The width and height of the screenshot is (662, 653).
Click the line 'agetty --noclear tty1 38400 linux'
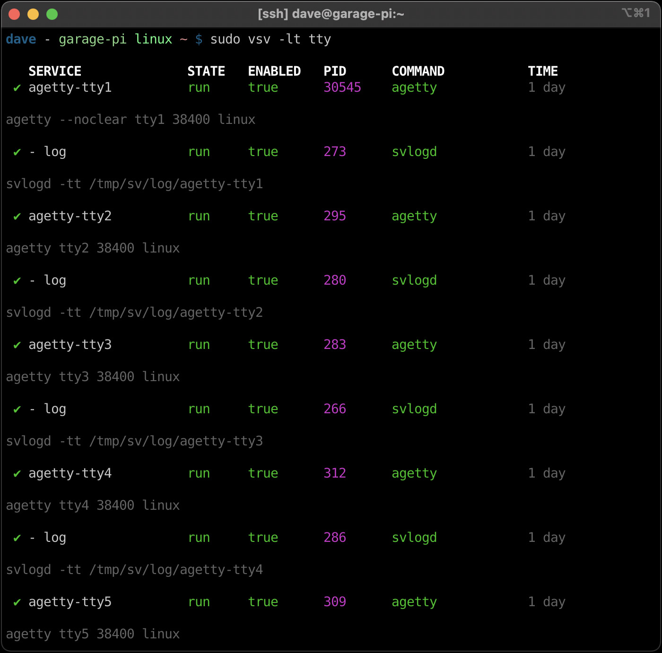131,120
